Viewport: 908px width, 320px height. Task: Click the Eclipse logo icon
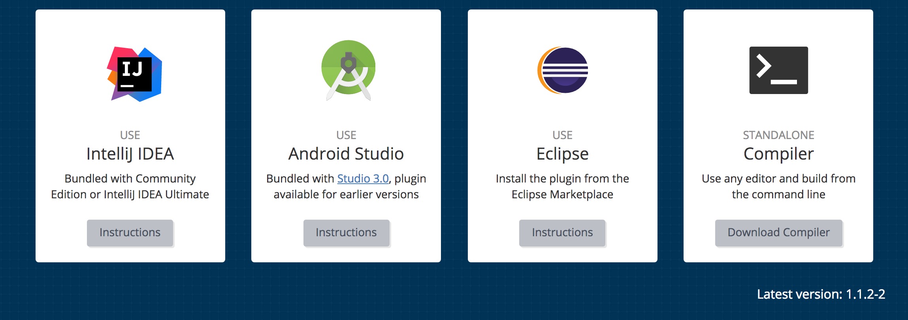click(x=563, y=70)
